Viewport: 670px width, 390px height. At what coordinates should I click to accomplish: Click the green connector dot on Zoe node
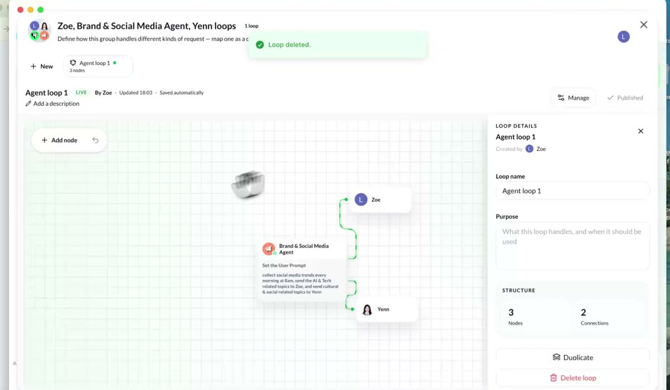346,199
